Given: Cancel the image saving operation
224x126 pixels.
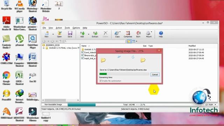Looking at the screenshot, I should tap(155, 75).
